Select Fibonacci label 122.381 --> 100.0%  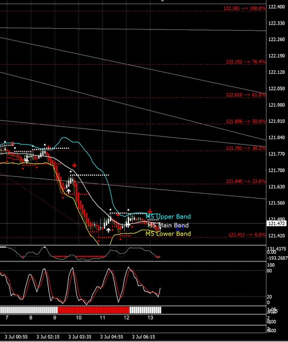tap(245, 8)
